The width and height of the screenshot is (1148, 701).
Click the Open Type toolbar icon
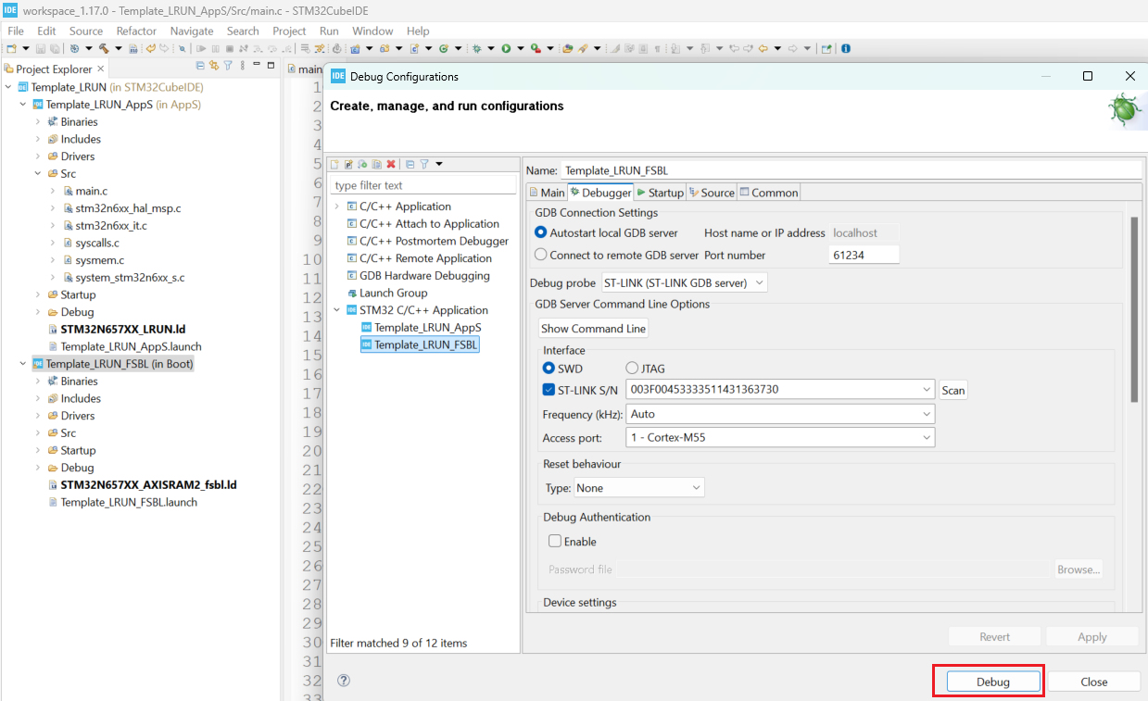568,48
